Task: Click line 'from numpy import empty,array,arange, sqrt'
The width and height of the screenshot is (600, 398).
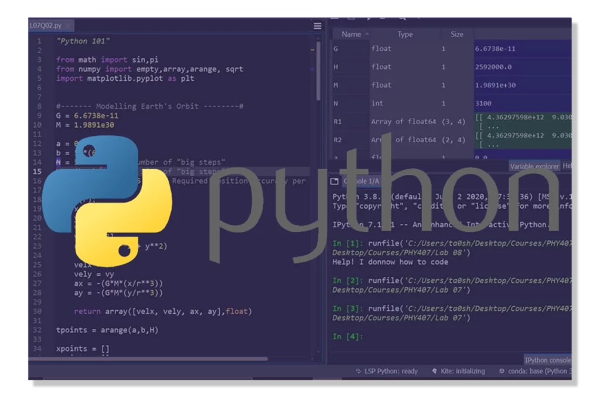Action: (x=149, y=69)
